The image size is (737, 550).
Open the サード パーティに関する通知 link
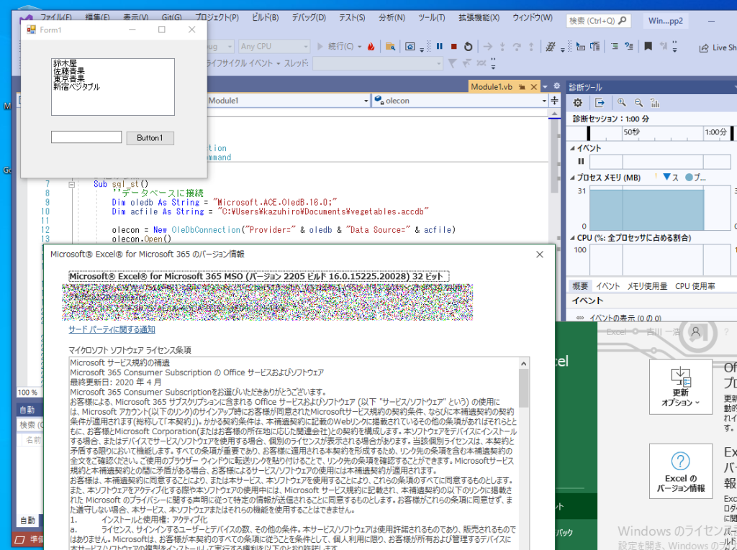point(112,329)
